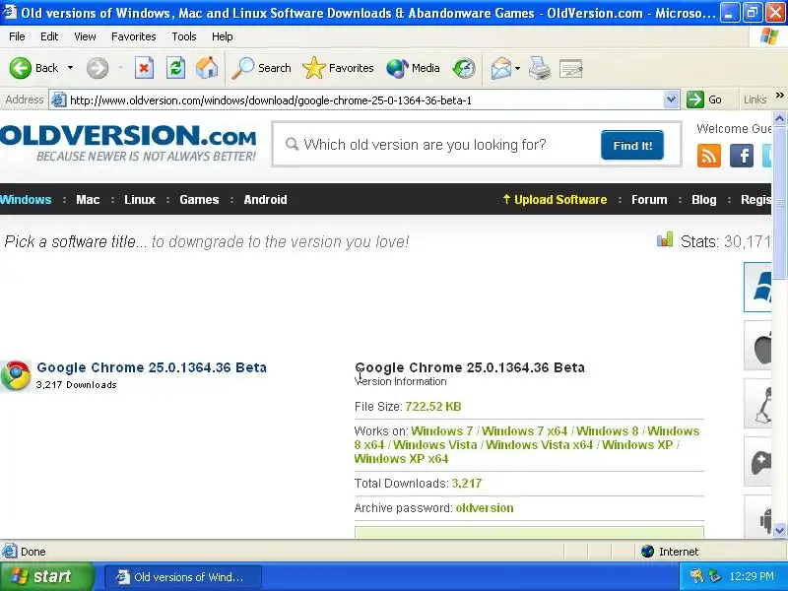
Task: Go to the Home page icon
Action: point(207,68)
